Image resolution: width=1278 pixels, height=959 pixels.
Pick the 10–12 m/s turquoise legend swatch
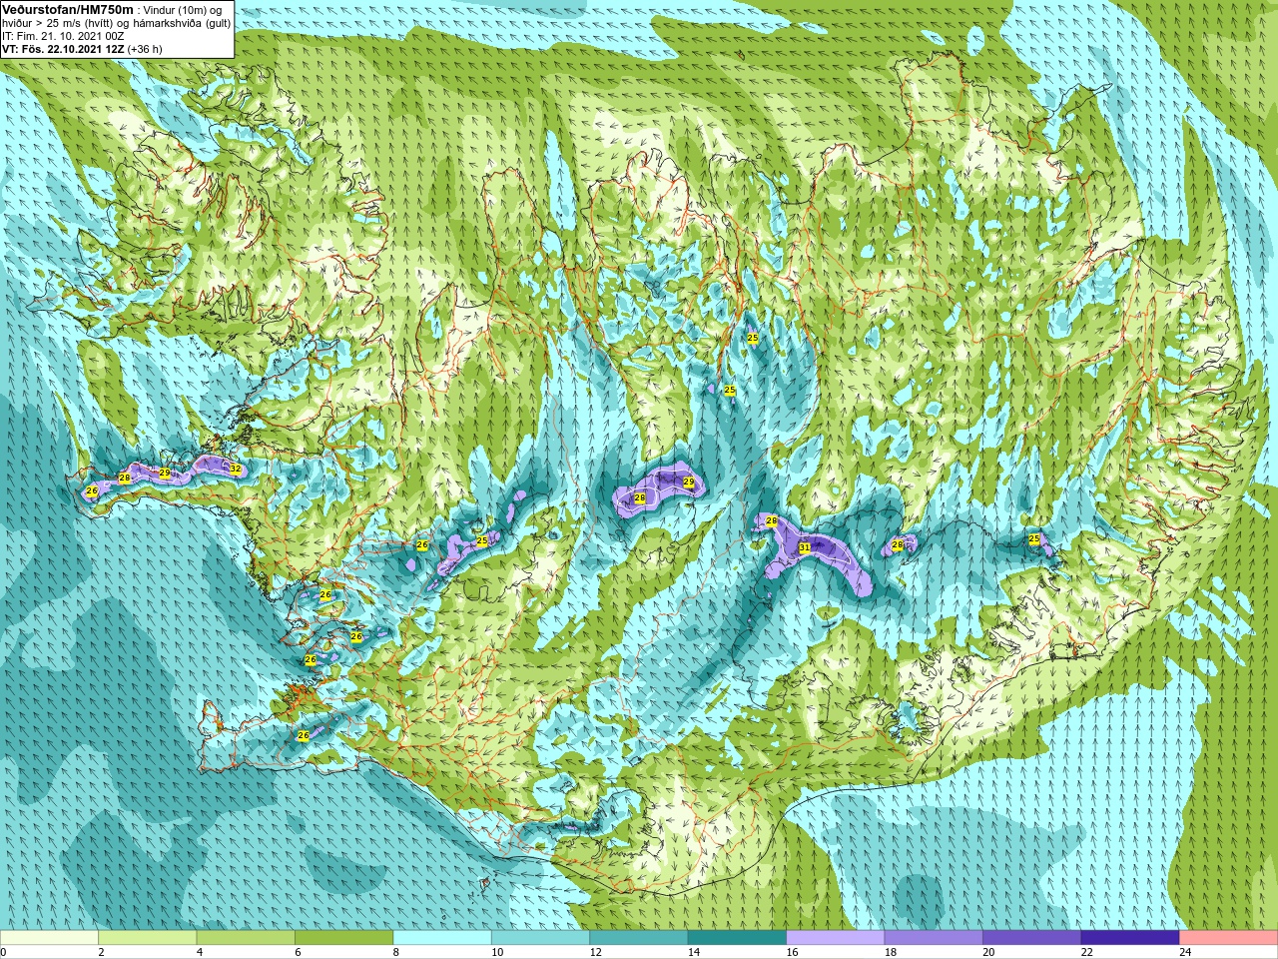click(x=540, y=938)
